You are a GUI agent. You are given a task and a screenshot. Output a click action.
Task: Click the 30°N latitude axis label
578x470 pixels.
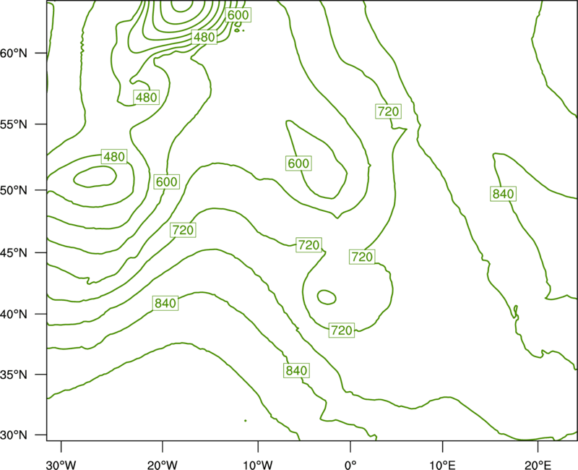[x=14, y=435]
